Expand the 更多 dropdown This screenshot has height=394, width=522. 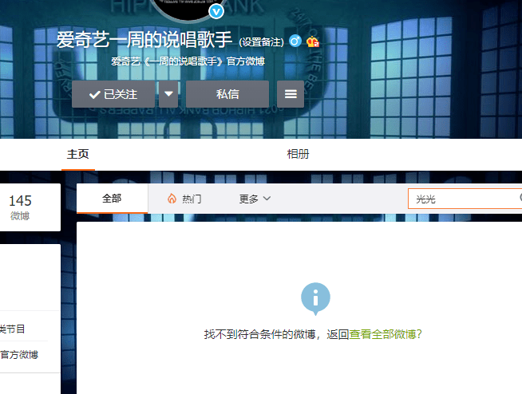point(255,199)
